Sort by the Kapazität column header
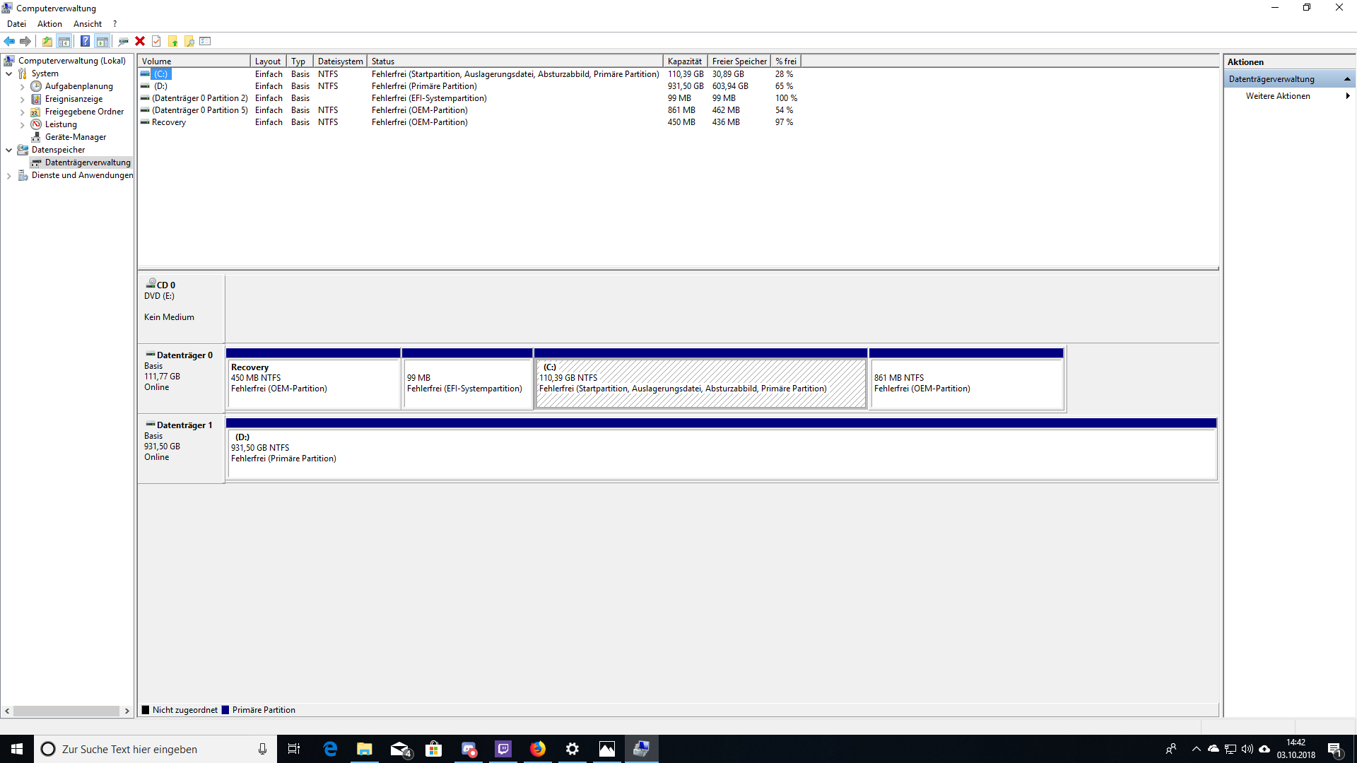 [685, 61]
